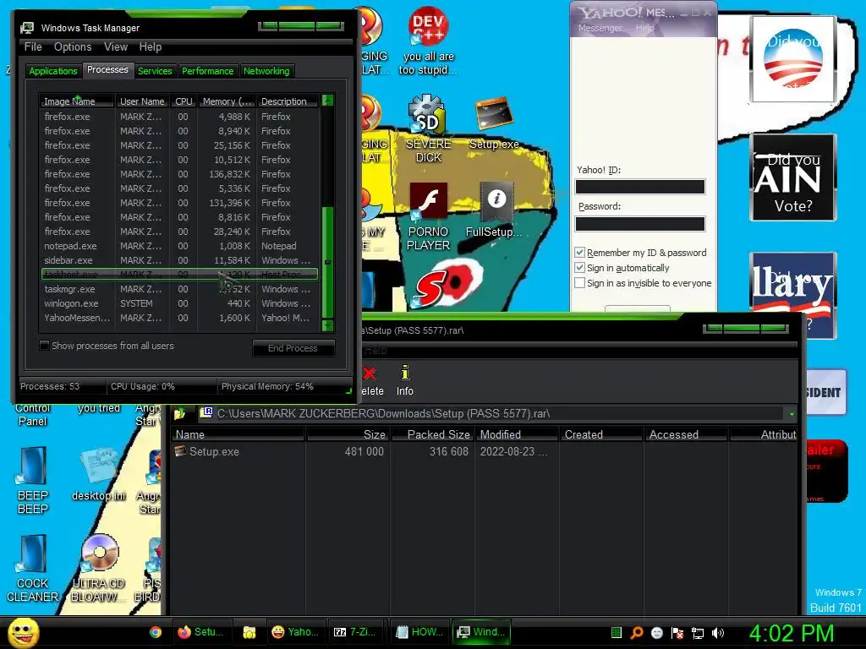Image resolution: width=866 pixels, height=649 pixels.
Task: Open File menu in Task Manager
Action: 33,47
